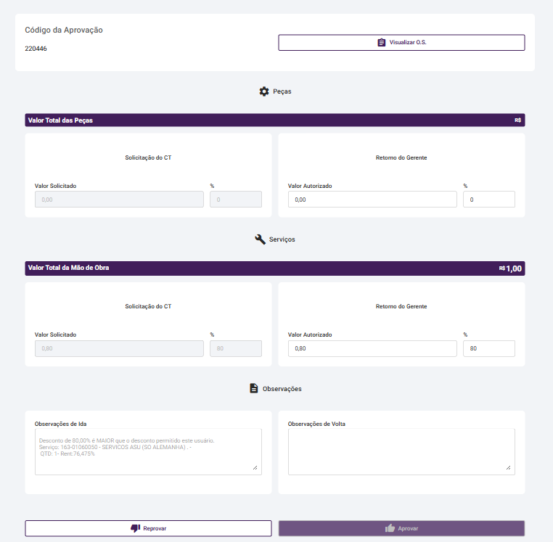
Task: Click the Peças Valor Solicitado disabled field
Action: pyautogui.click(x=119, y=200)
